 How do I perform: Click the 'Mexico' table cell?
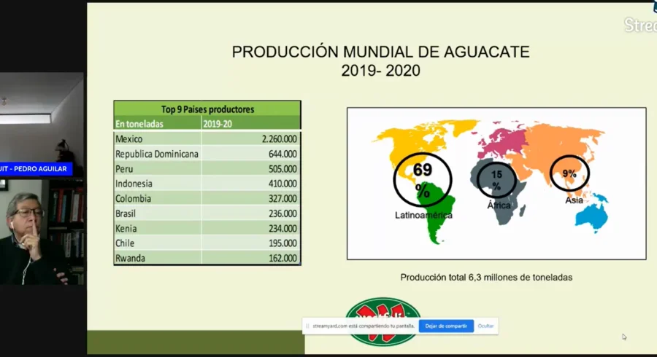click(158, 138)
